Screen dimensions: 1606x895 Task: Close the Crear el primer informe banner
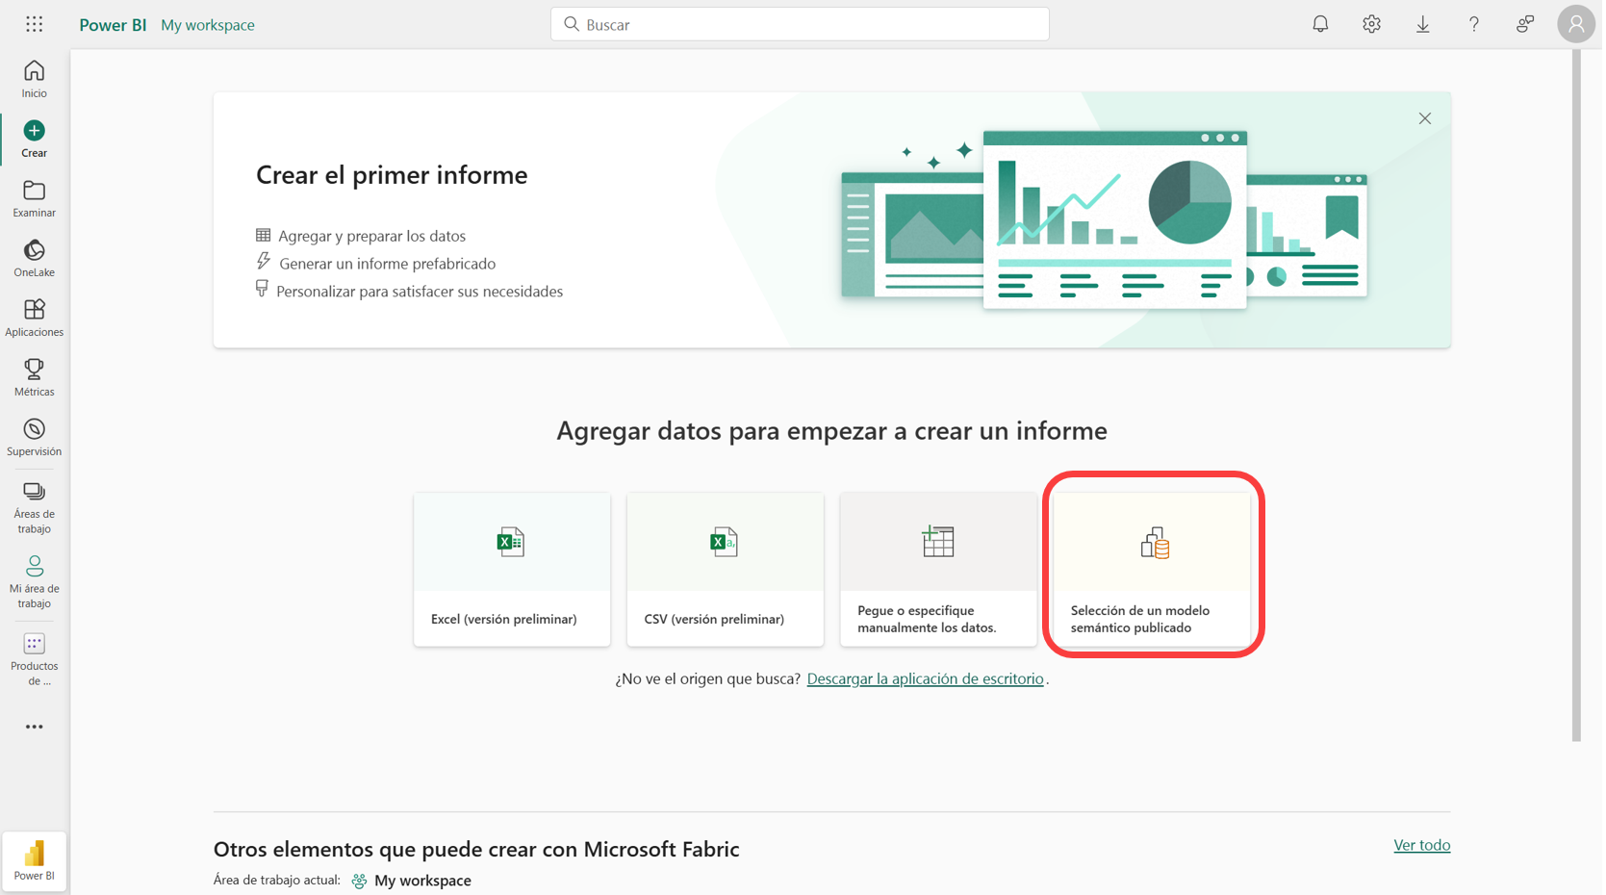coord(1424,118)
